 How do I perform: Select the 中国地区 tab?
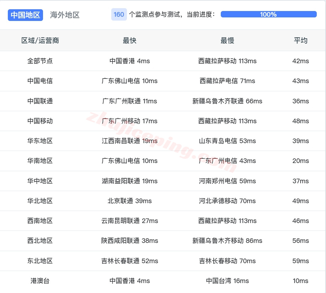tap(25, 15)
